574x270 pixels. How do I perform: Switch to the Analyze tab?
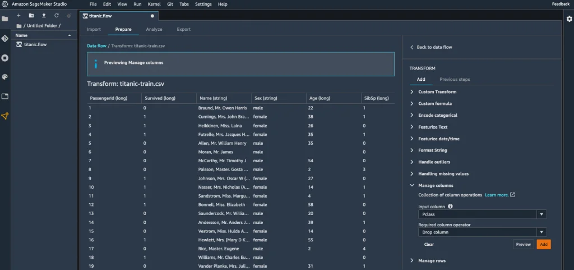click(x=154, y=29)
